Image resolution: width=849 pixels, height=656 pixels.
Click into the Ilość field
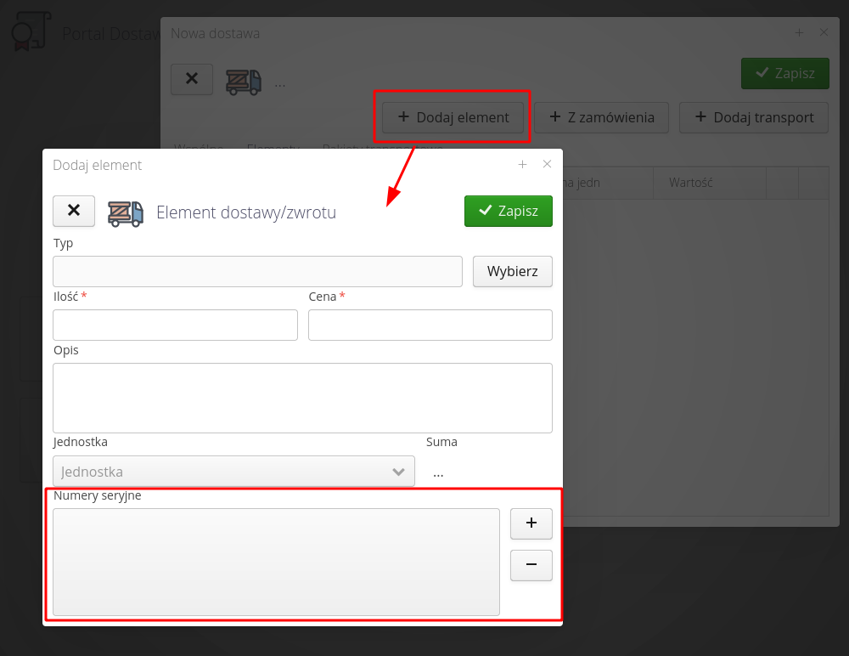pyautogui.click(x=175, y=325)
